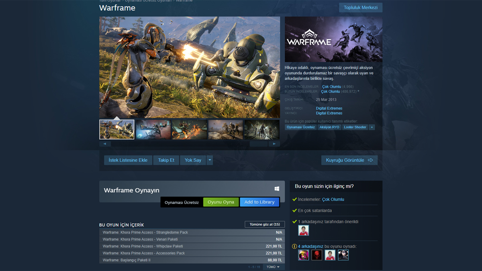Click the Looter Shooter tag
This screenshot has height=271, width=482.
click(355, 127)
